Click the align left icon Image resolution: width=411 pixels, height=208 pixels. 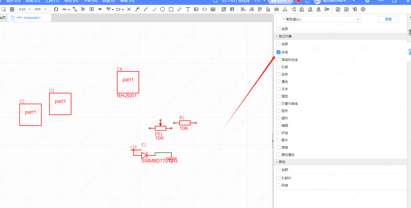tap(243, 9)
